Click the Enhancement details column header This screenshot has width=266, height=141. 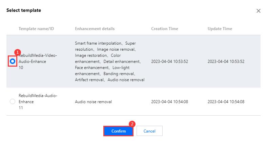point(95,28)
